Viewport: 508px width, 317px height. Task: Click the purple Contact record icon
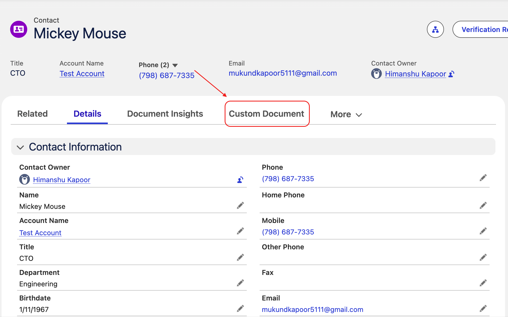click(x=18, y=29)
